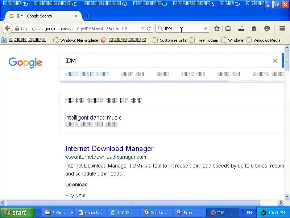This screenshot has height=218, width=290.
Task: Click the go arrow in search box
Action: click(205, 29)
